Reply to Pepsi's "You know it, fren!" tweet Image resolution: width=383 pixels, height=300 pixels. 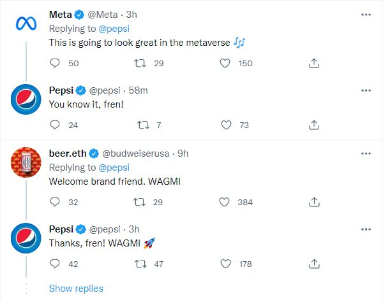click(x=55, y=125)
